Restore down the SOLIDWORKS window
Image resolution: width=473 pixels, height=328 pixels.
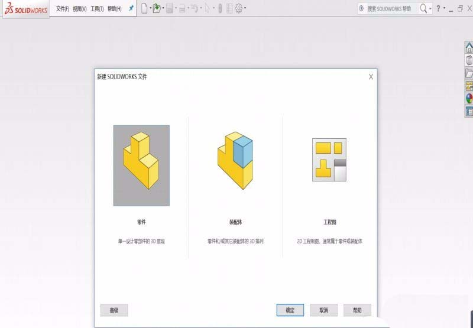coord(460,8)
